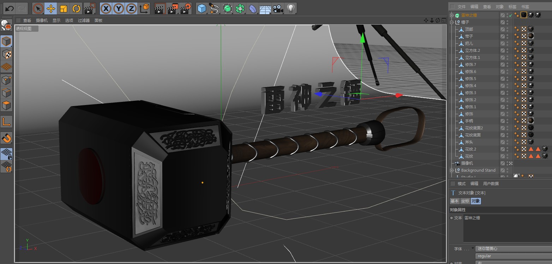
Task: Click selected black material tag on 雷神之锤
Action: click(524, 15)
